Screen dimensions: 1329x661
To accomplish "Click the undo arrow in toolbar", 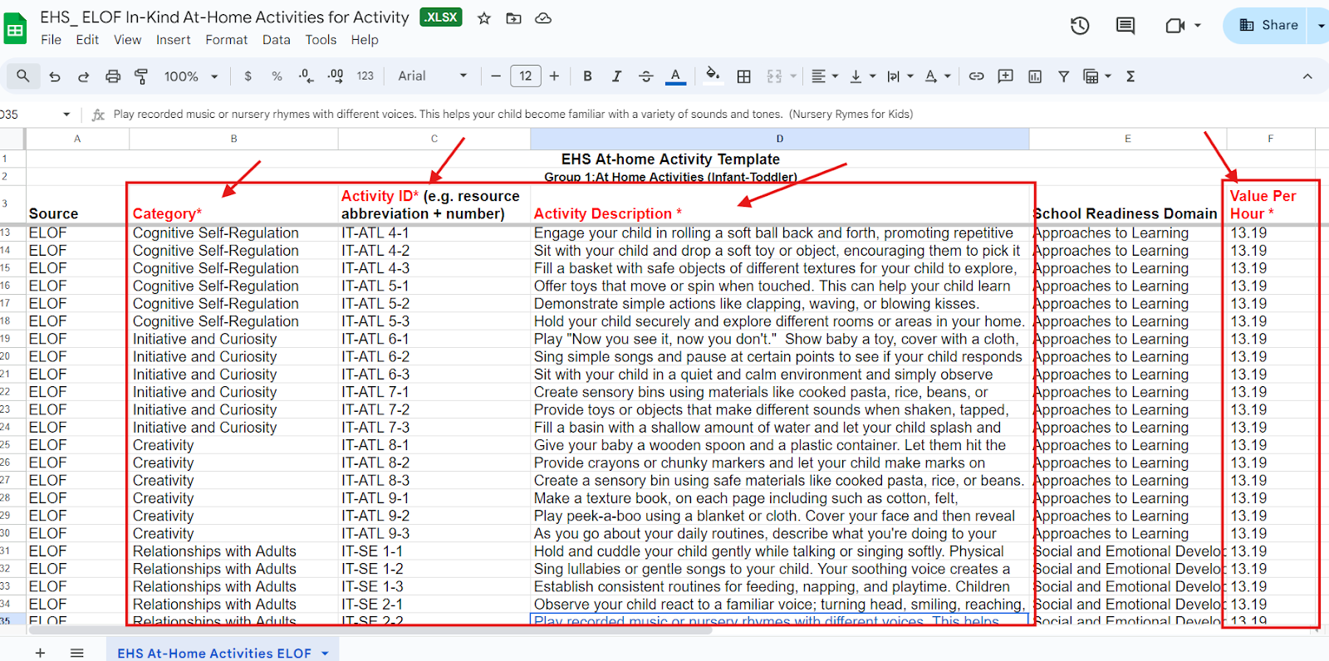I will tap(55, 76).
